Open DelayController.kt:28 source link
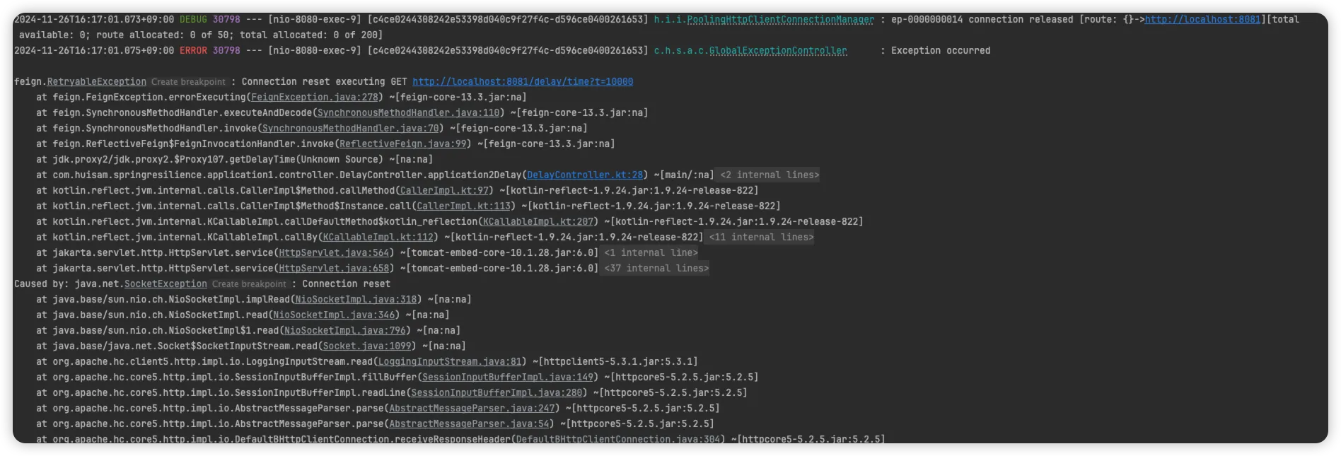Viewport: 1341px width, 456px height. point(585,175)
